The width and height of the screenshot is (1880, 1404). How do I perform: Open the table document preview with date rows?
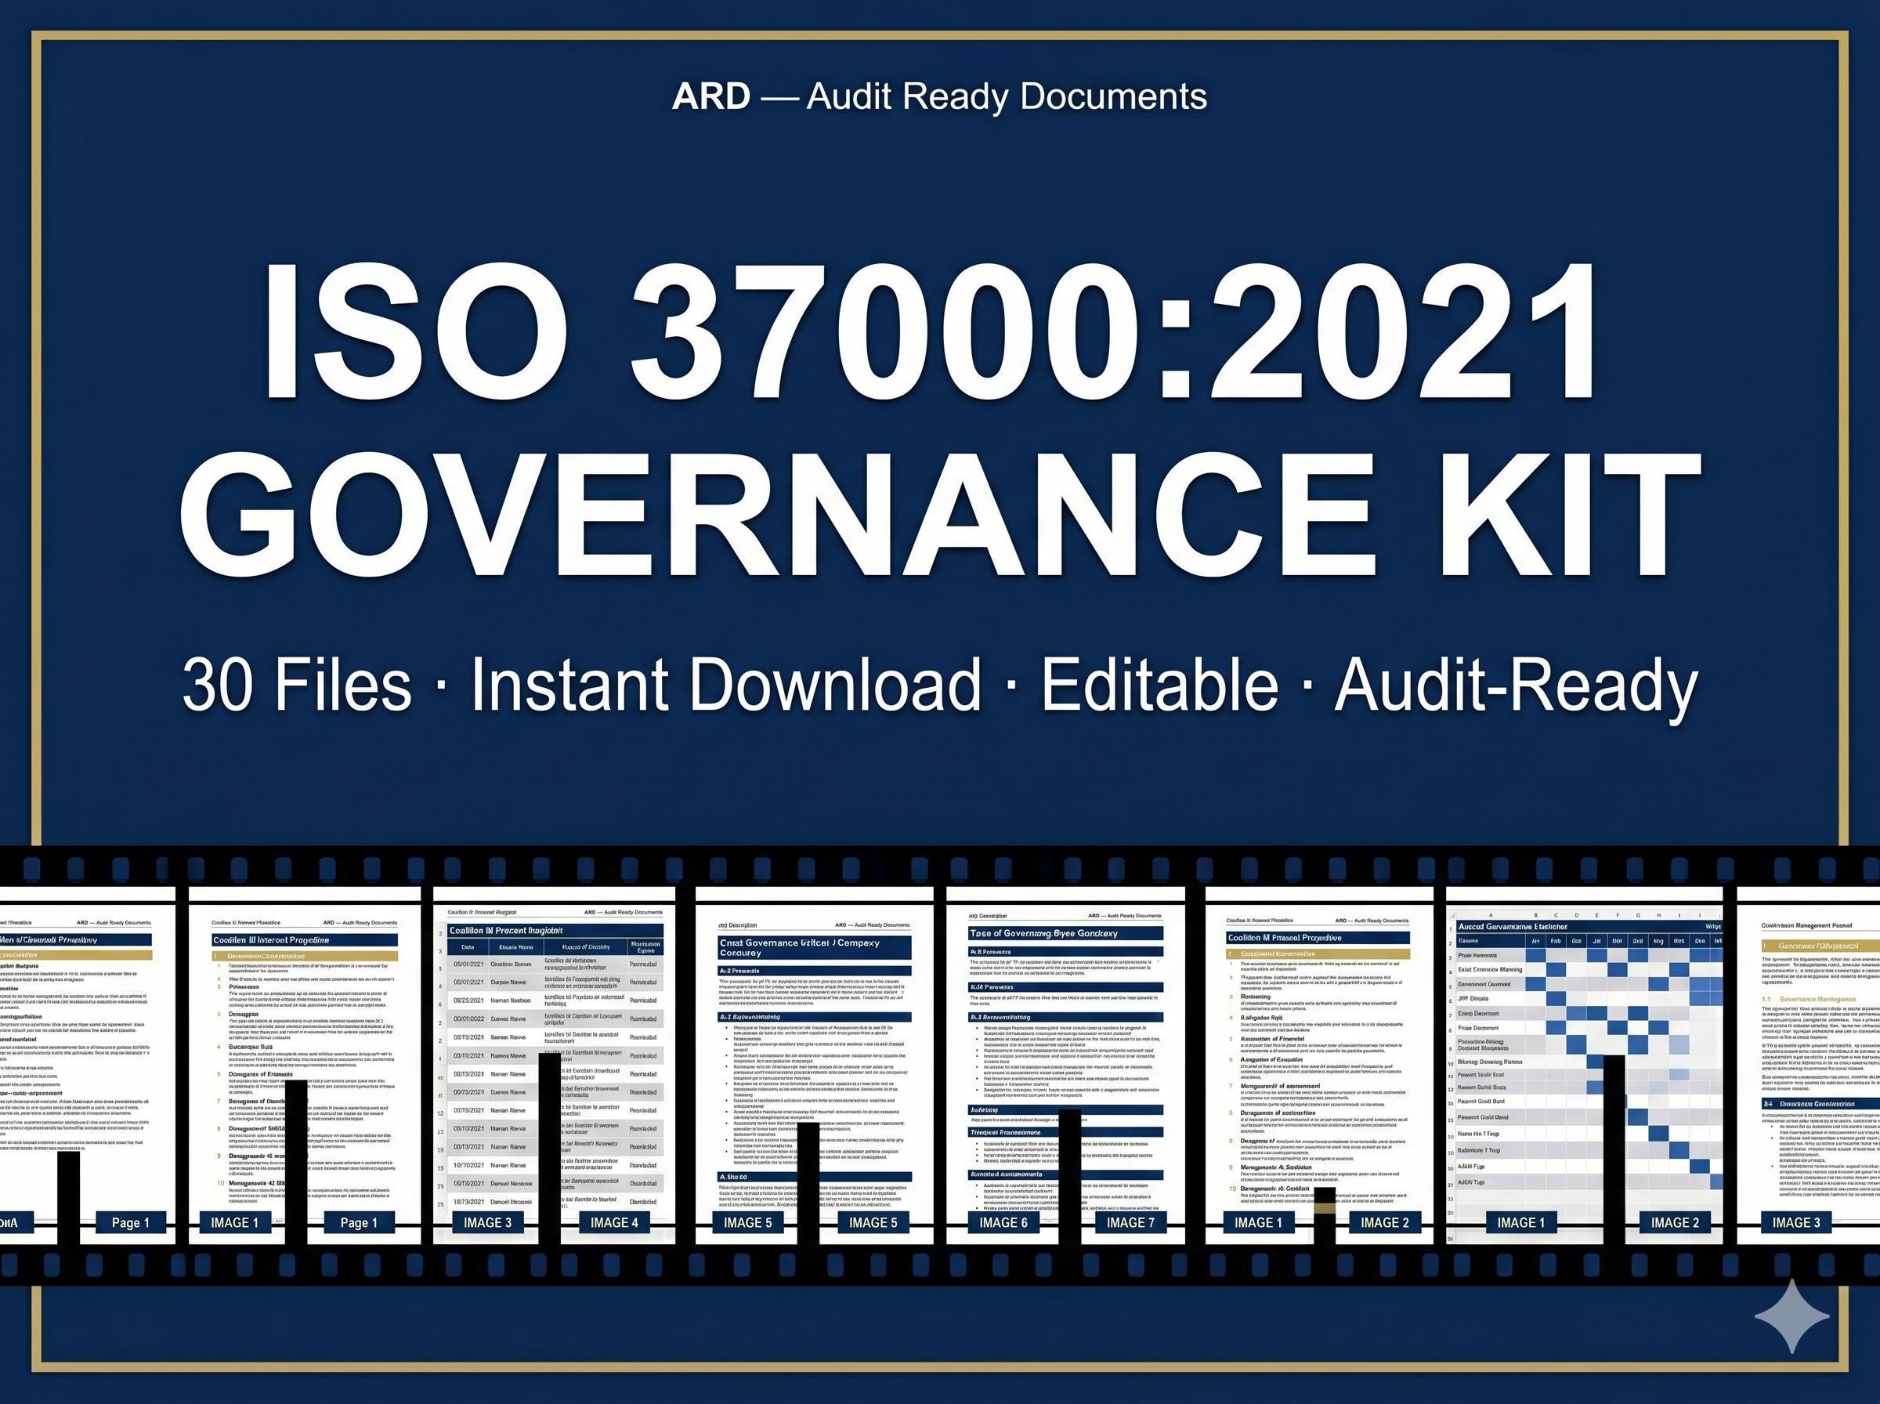click(554, 1065)
